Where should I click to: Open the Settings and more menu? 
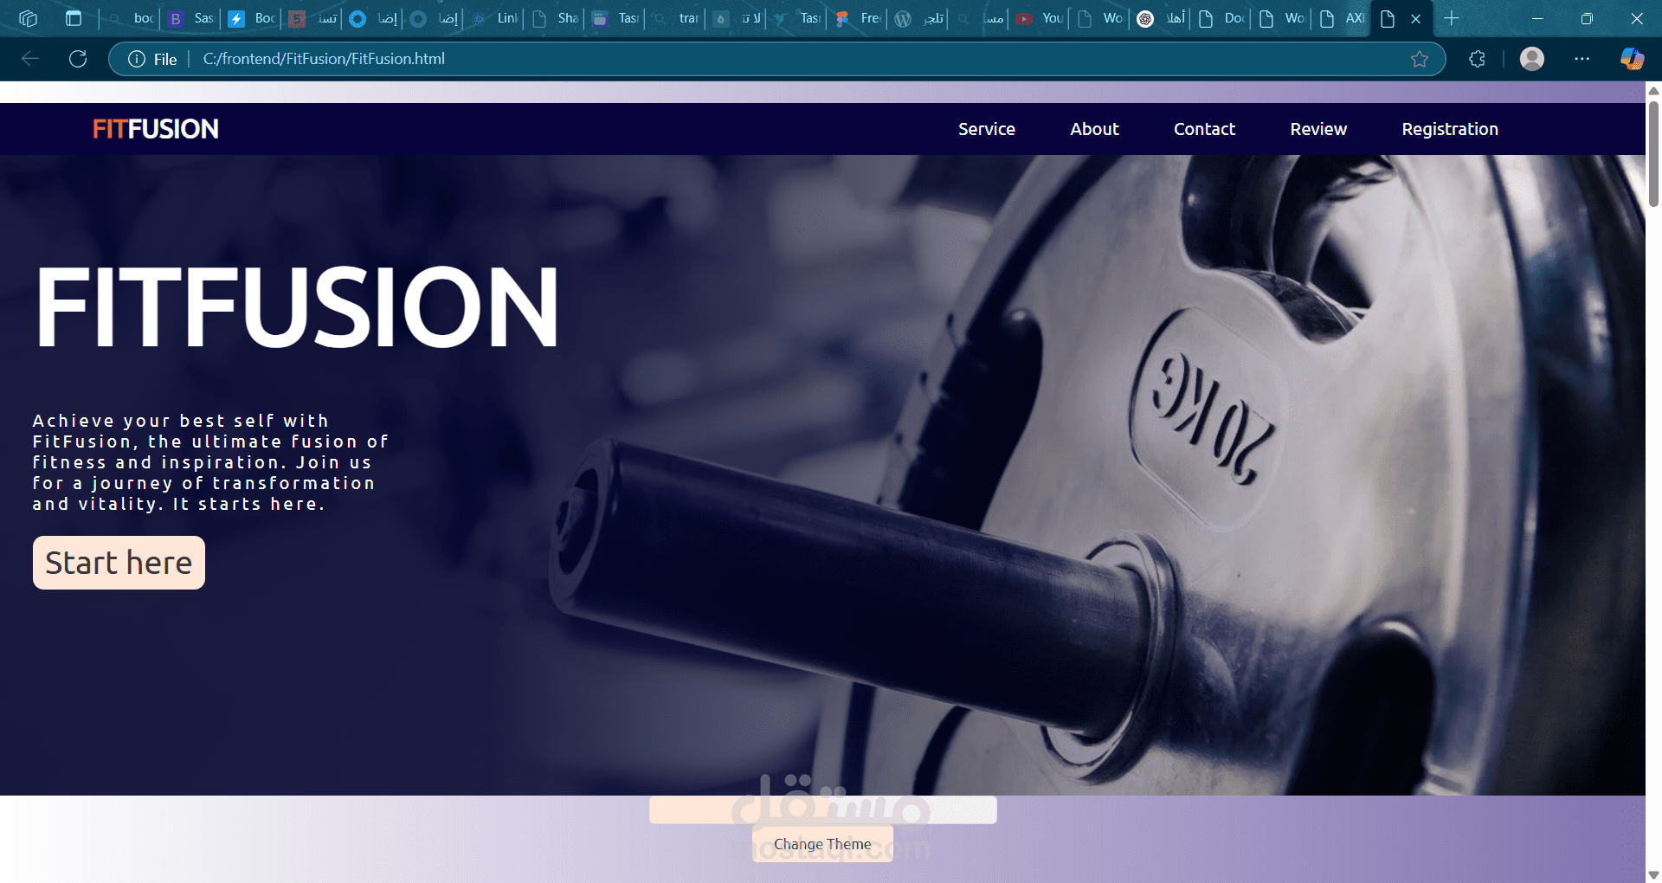[1583, 59]
